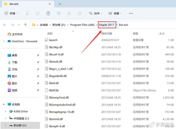Click the pin icon beside 桌面
This screenshot has height=129, width=176.
click(x=38, y=55)
